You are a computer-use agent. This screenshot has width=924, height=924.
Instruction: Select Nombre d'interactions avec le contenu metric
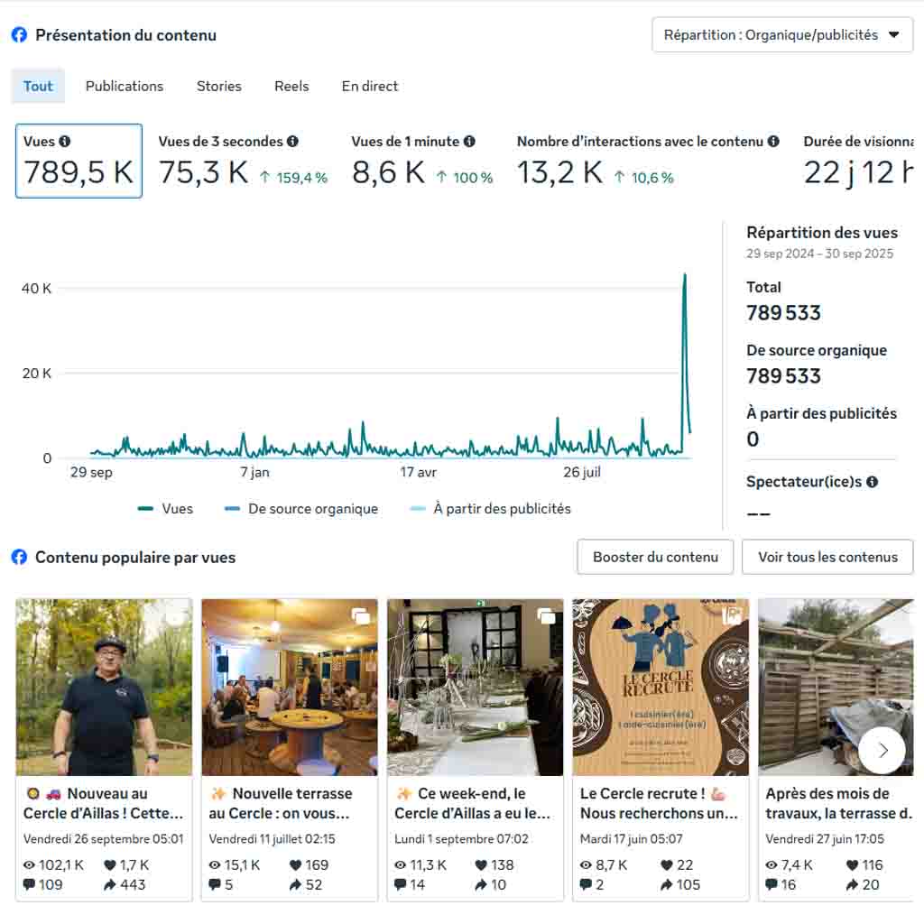(648, 161)
